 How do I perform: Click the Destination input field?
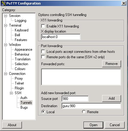tap(91, 106)
